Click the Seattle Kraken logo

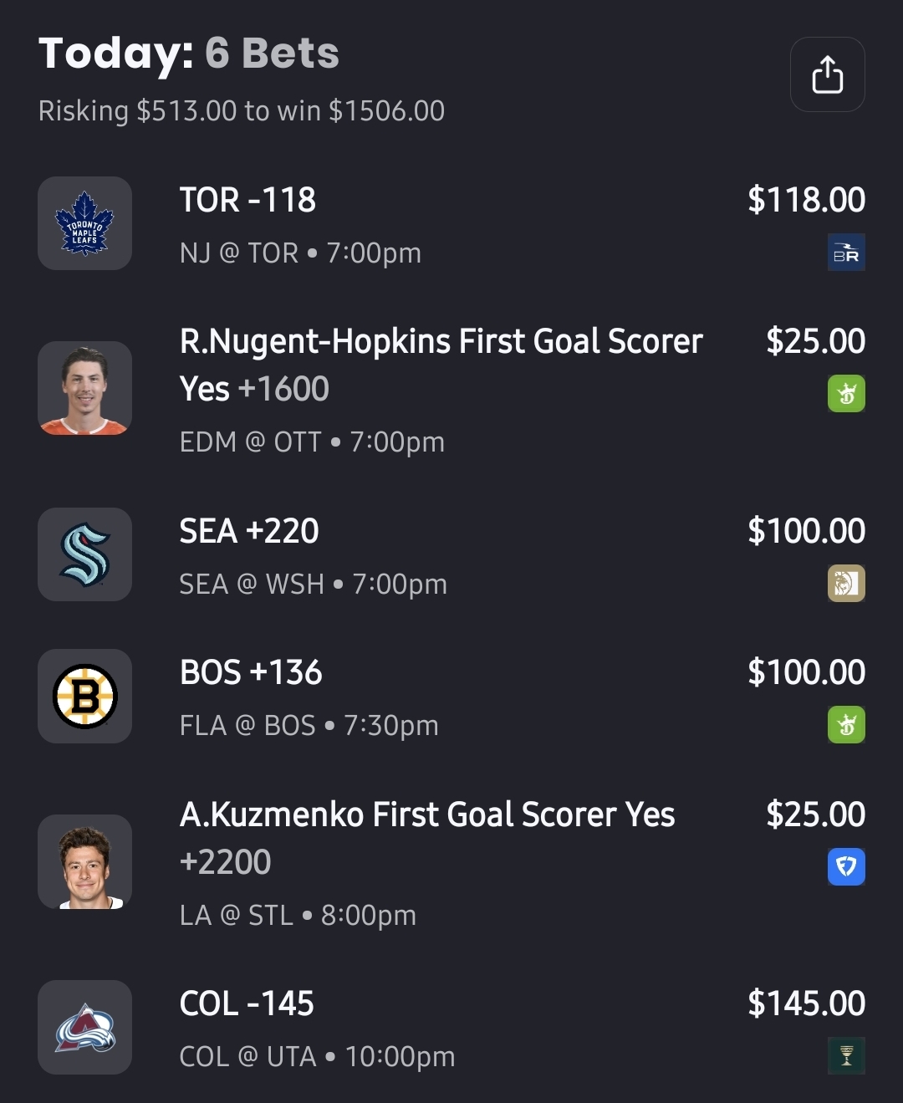[84, 554]
